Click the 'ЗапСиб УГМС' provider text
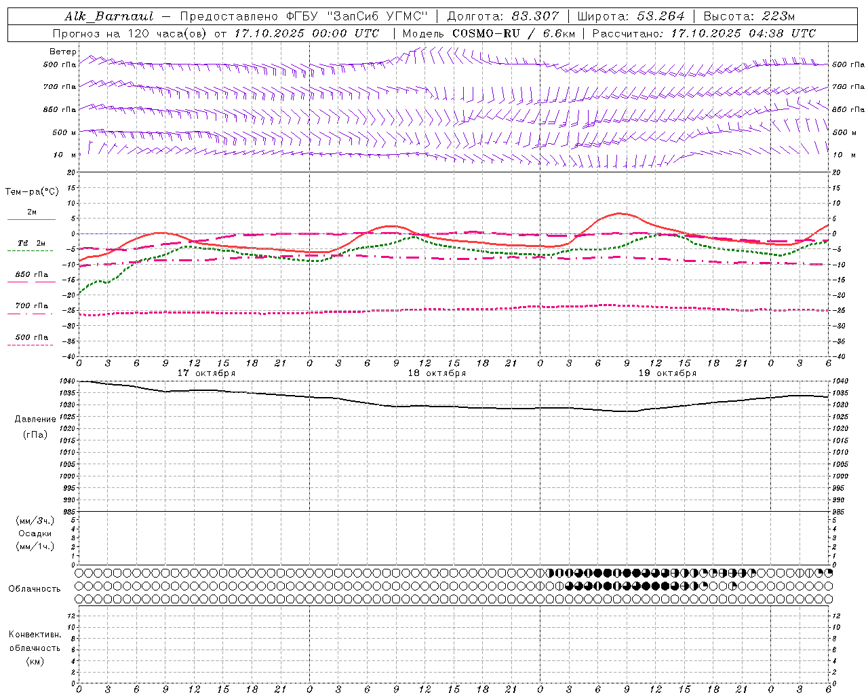868x695 pixels. (x=377, y=16)
